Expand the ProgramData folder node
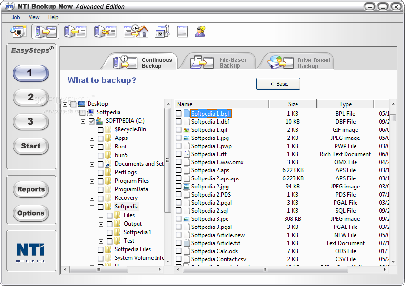 click(92, 190)
